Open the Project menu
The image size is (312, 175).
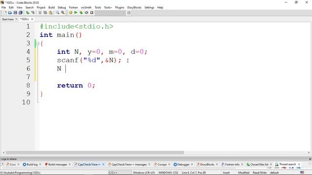point(41,8)
